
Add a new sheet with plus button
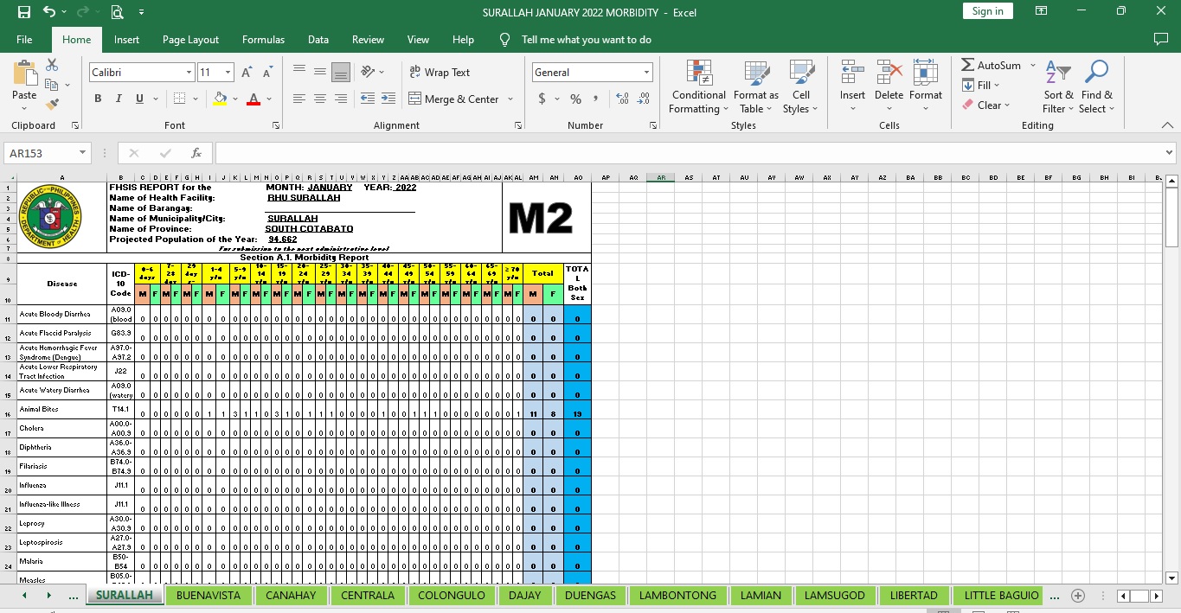pos(1078,596)
